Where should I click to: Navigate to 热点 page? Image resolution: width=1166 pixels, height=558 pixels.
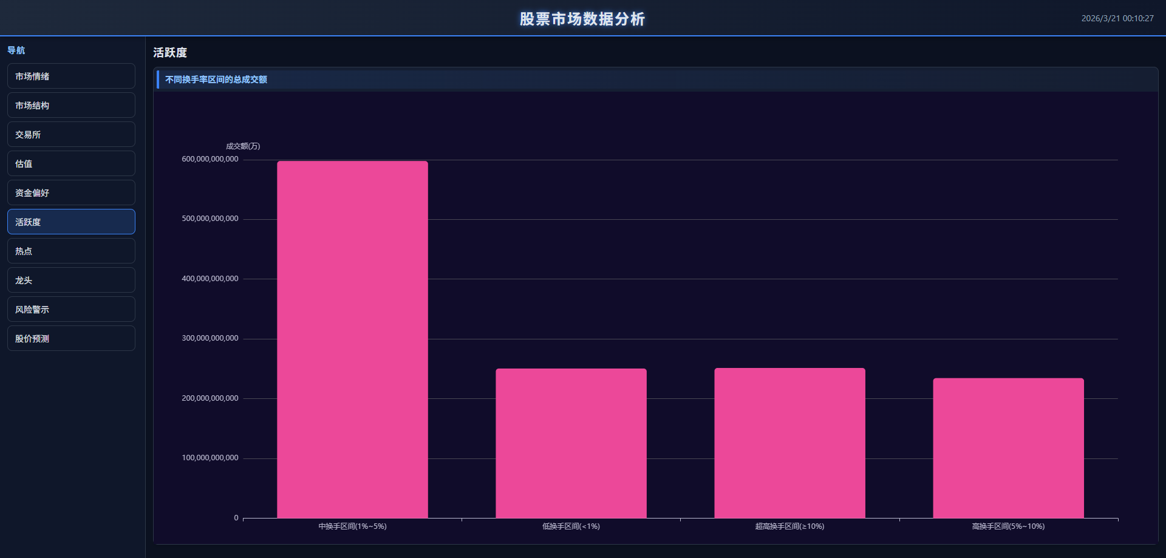pyautogui.click(x=71, y=251)
